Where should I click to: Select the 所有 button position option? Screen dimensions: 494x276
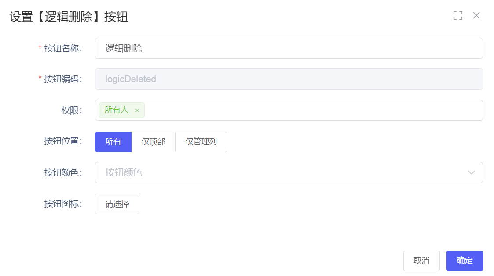pos(113,142)
